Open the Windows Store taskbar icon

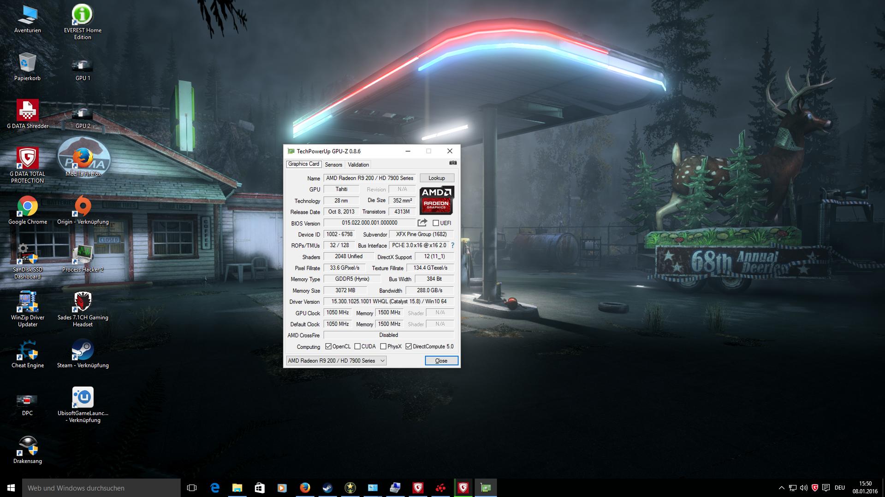260,488
